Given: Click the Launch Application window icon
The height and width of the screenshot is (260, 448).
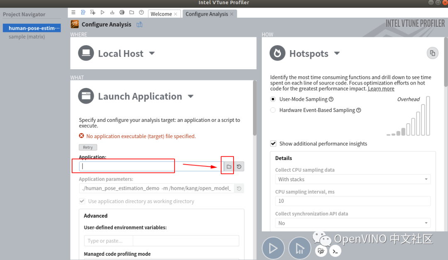Looking at the screenshot, I should point(86,96).
